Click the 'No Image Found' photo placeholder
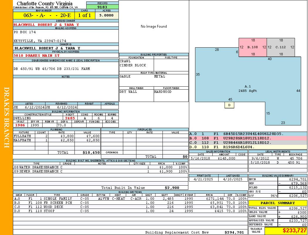308x235 pixels. (154, 26)
